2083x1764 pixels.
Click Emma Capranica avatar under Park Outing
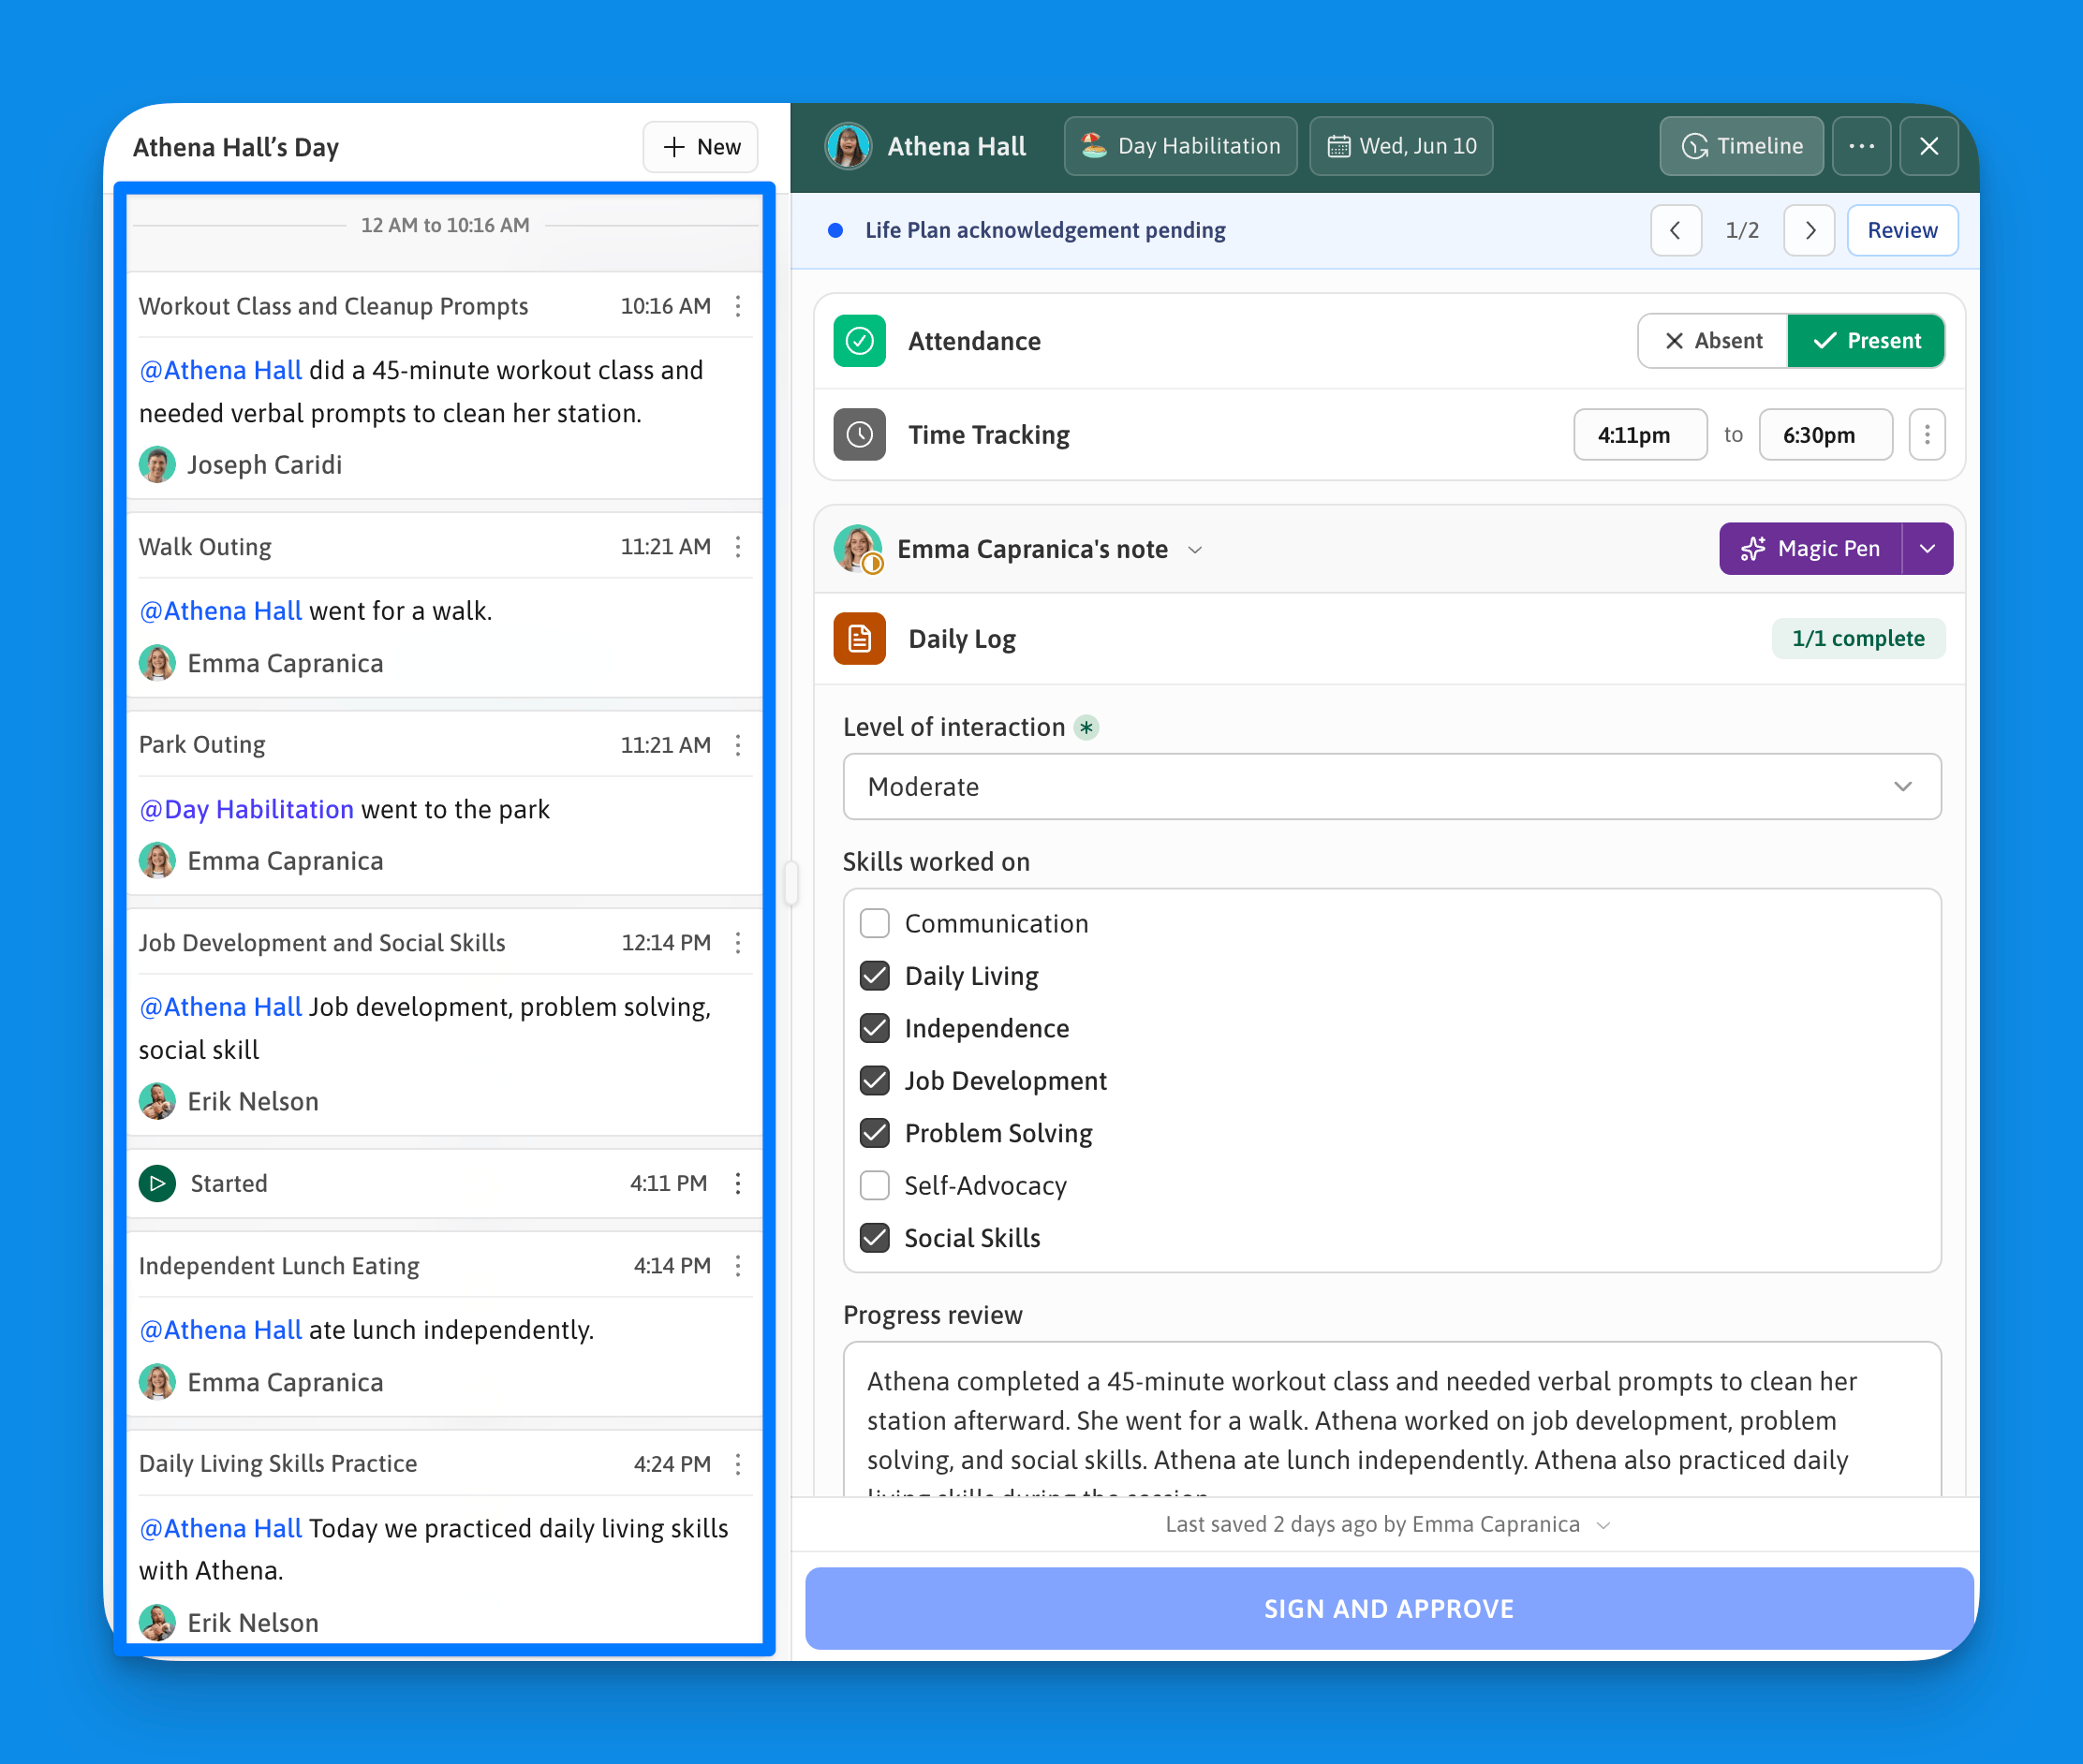157,861
